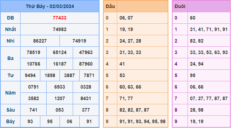The height and width of the screenshot is (128, 231).
Task: Select second prize number 86227
Action: click(40, 41)
